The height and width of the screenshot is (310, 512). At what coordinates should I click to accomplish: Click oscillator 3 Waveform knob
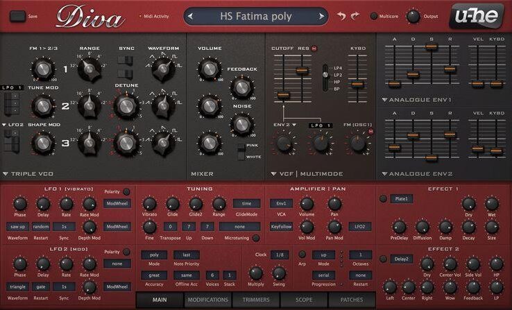(163, 143)
